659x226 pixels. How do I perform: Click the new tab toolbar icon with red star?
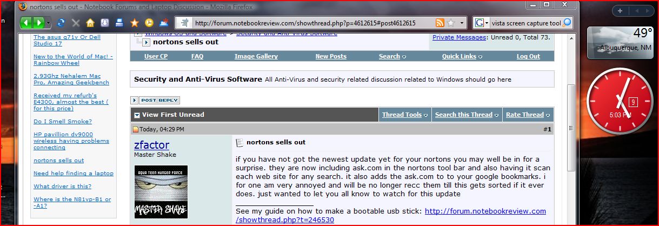click(164, 23)
